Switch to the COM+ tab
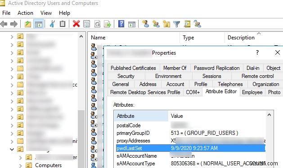283x168 pixels. 193,92
